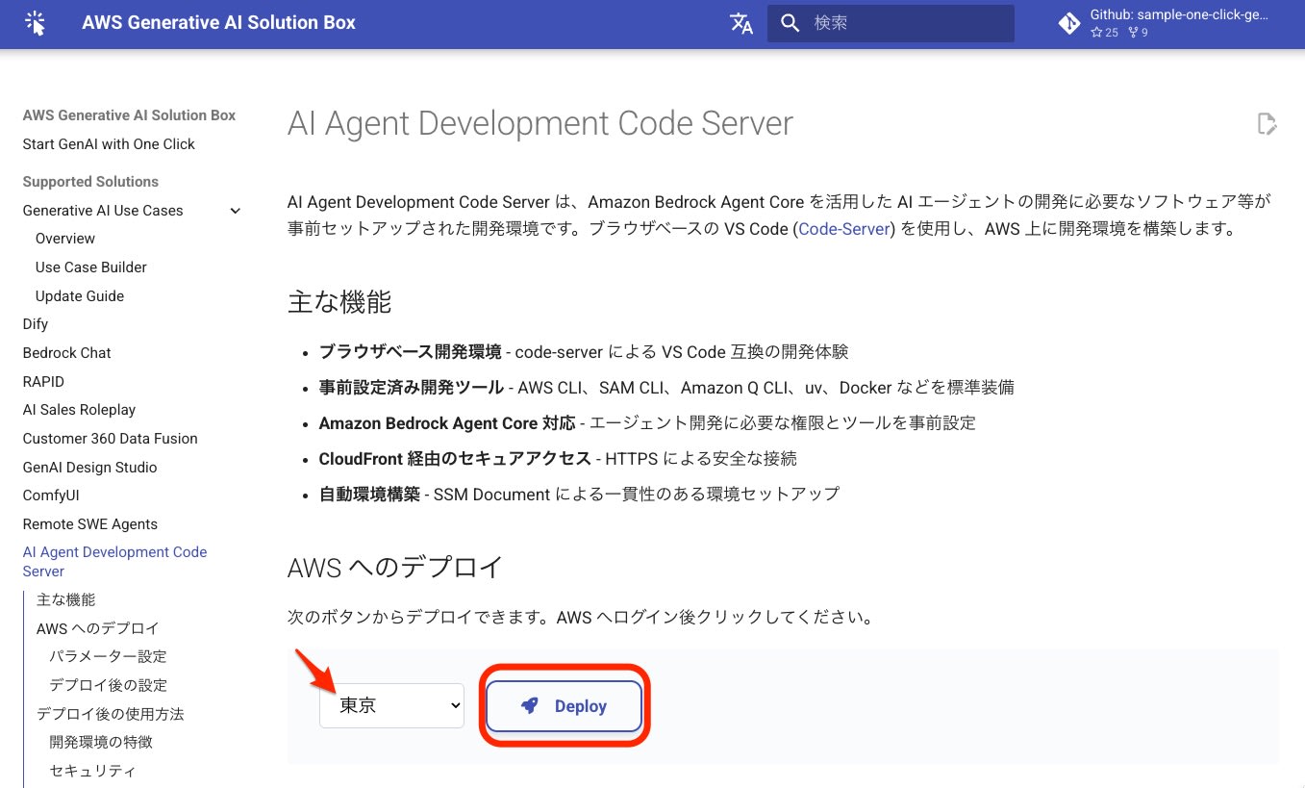Collapse the Generative AI Use Cases section chevron
Viewport: 1305px width, 788px height.
coord(235,211)
